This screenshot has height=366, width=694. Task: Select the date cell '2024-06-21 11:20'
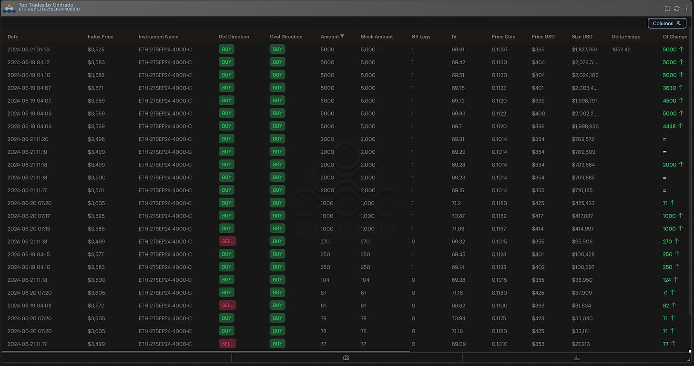29,139
